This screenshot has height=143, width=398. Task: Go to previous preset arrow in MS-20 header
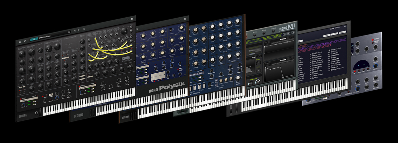point(74,31)
